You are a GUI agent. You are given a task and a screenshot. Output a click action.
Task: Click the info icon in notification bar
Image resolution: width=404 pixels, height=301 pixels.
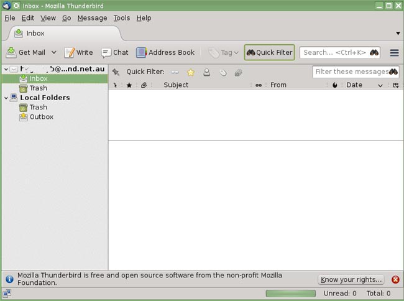tap(9, 279)
